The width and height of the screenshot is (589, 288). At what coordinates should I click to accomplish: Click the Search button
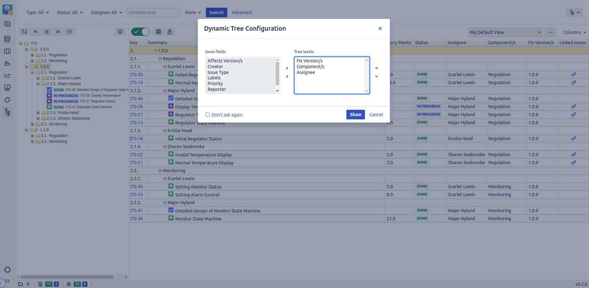click(216, 12)
